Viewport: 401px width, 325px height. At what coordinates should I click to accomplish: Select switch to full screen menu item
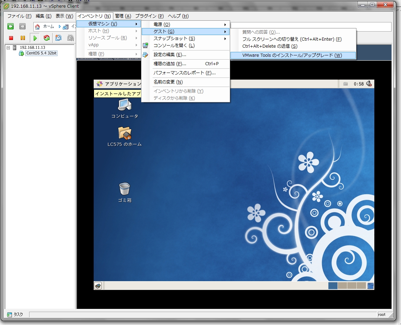click(x=293, y=39)
